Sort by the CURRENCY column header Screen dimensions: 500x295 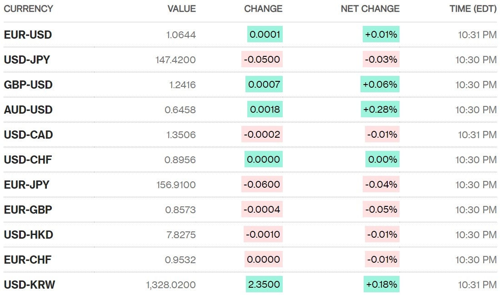tap(28, 9)
